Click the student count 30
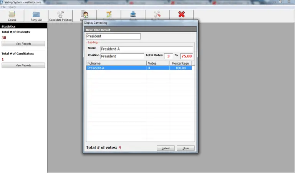The image size is (295, 173). coord(4,38)
